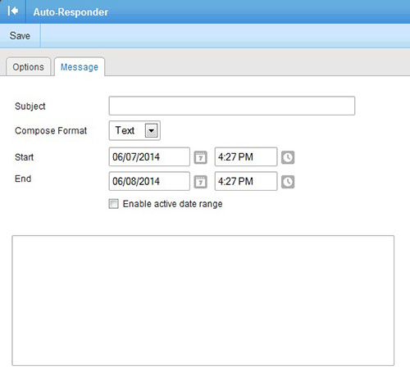Click the Enable active date range label

[x=172, y=204]
